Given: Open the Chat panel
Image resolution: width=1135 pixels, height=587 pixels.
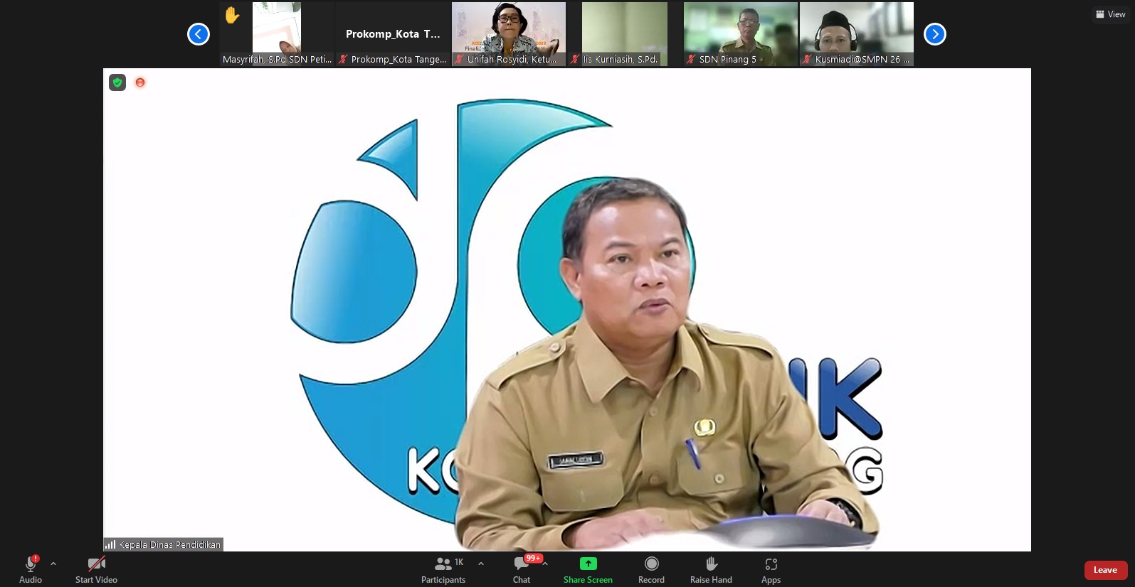Looking at the screenshot, I should 522,570.
